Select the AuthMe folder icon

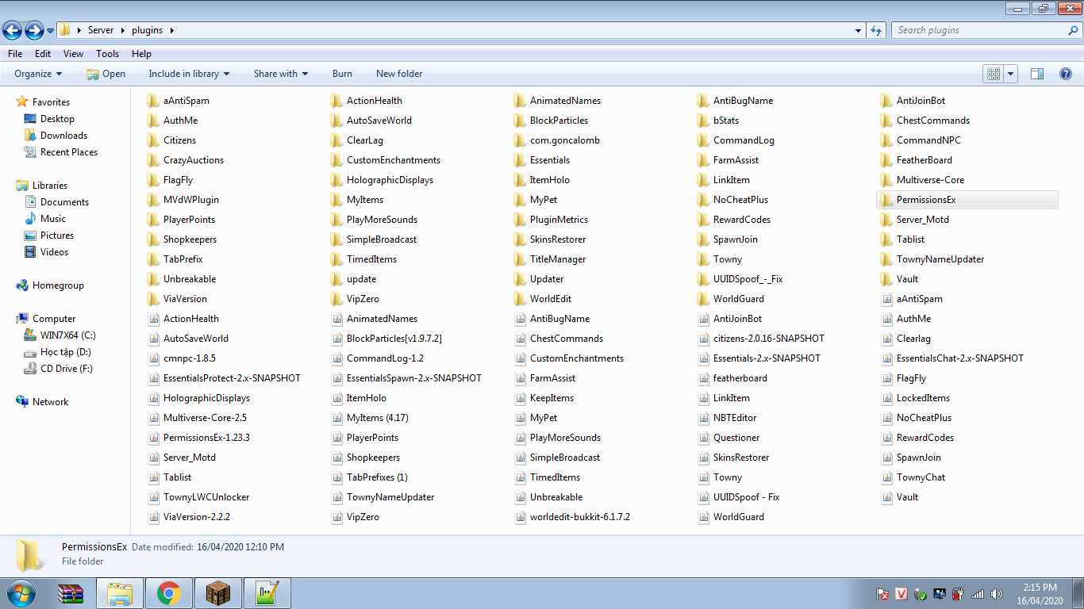(153, 121)
